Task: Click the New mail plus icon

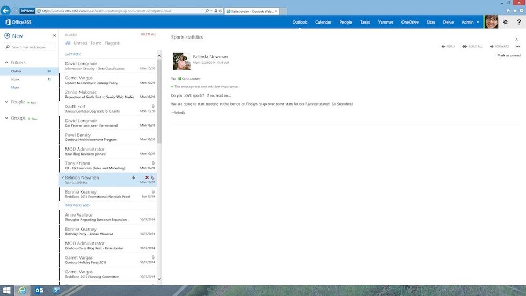Action: click(x=7, y=36)
